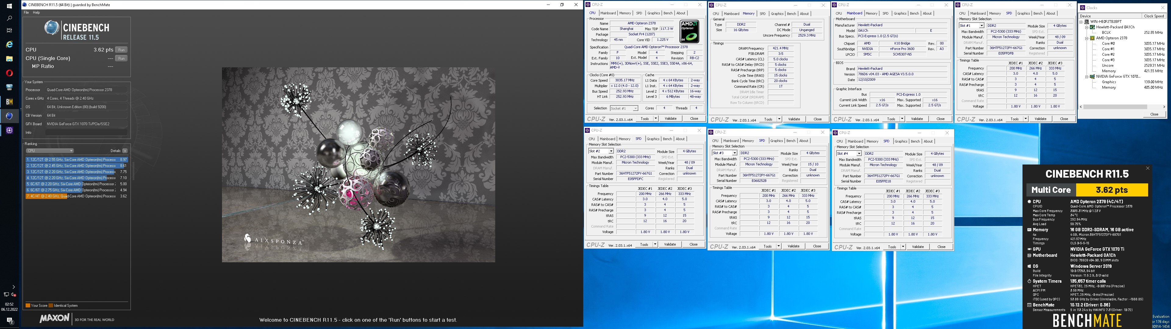This screenshot has width=1171, height=329.
Task: Open the Slot #3 dropdown
Action: (724, 153)
